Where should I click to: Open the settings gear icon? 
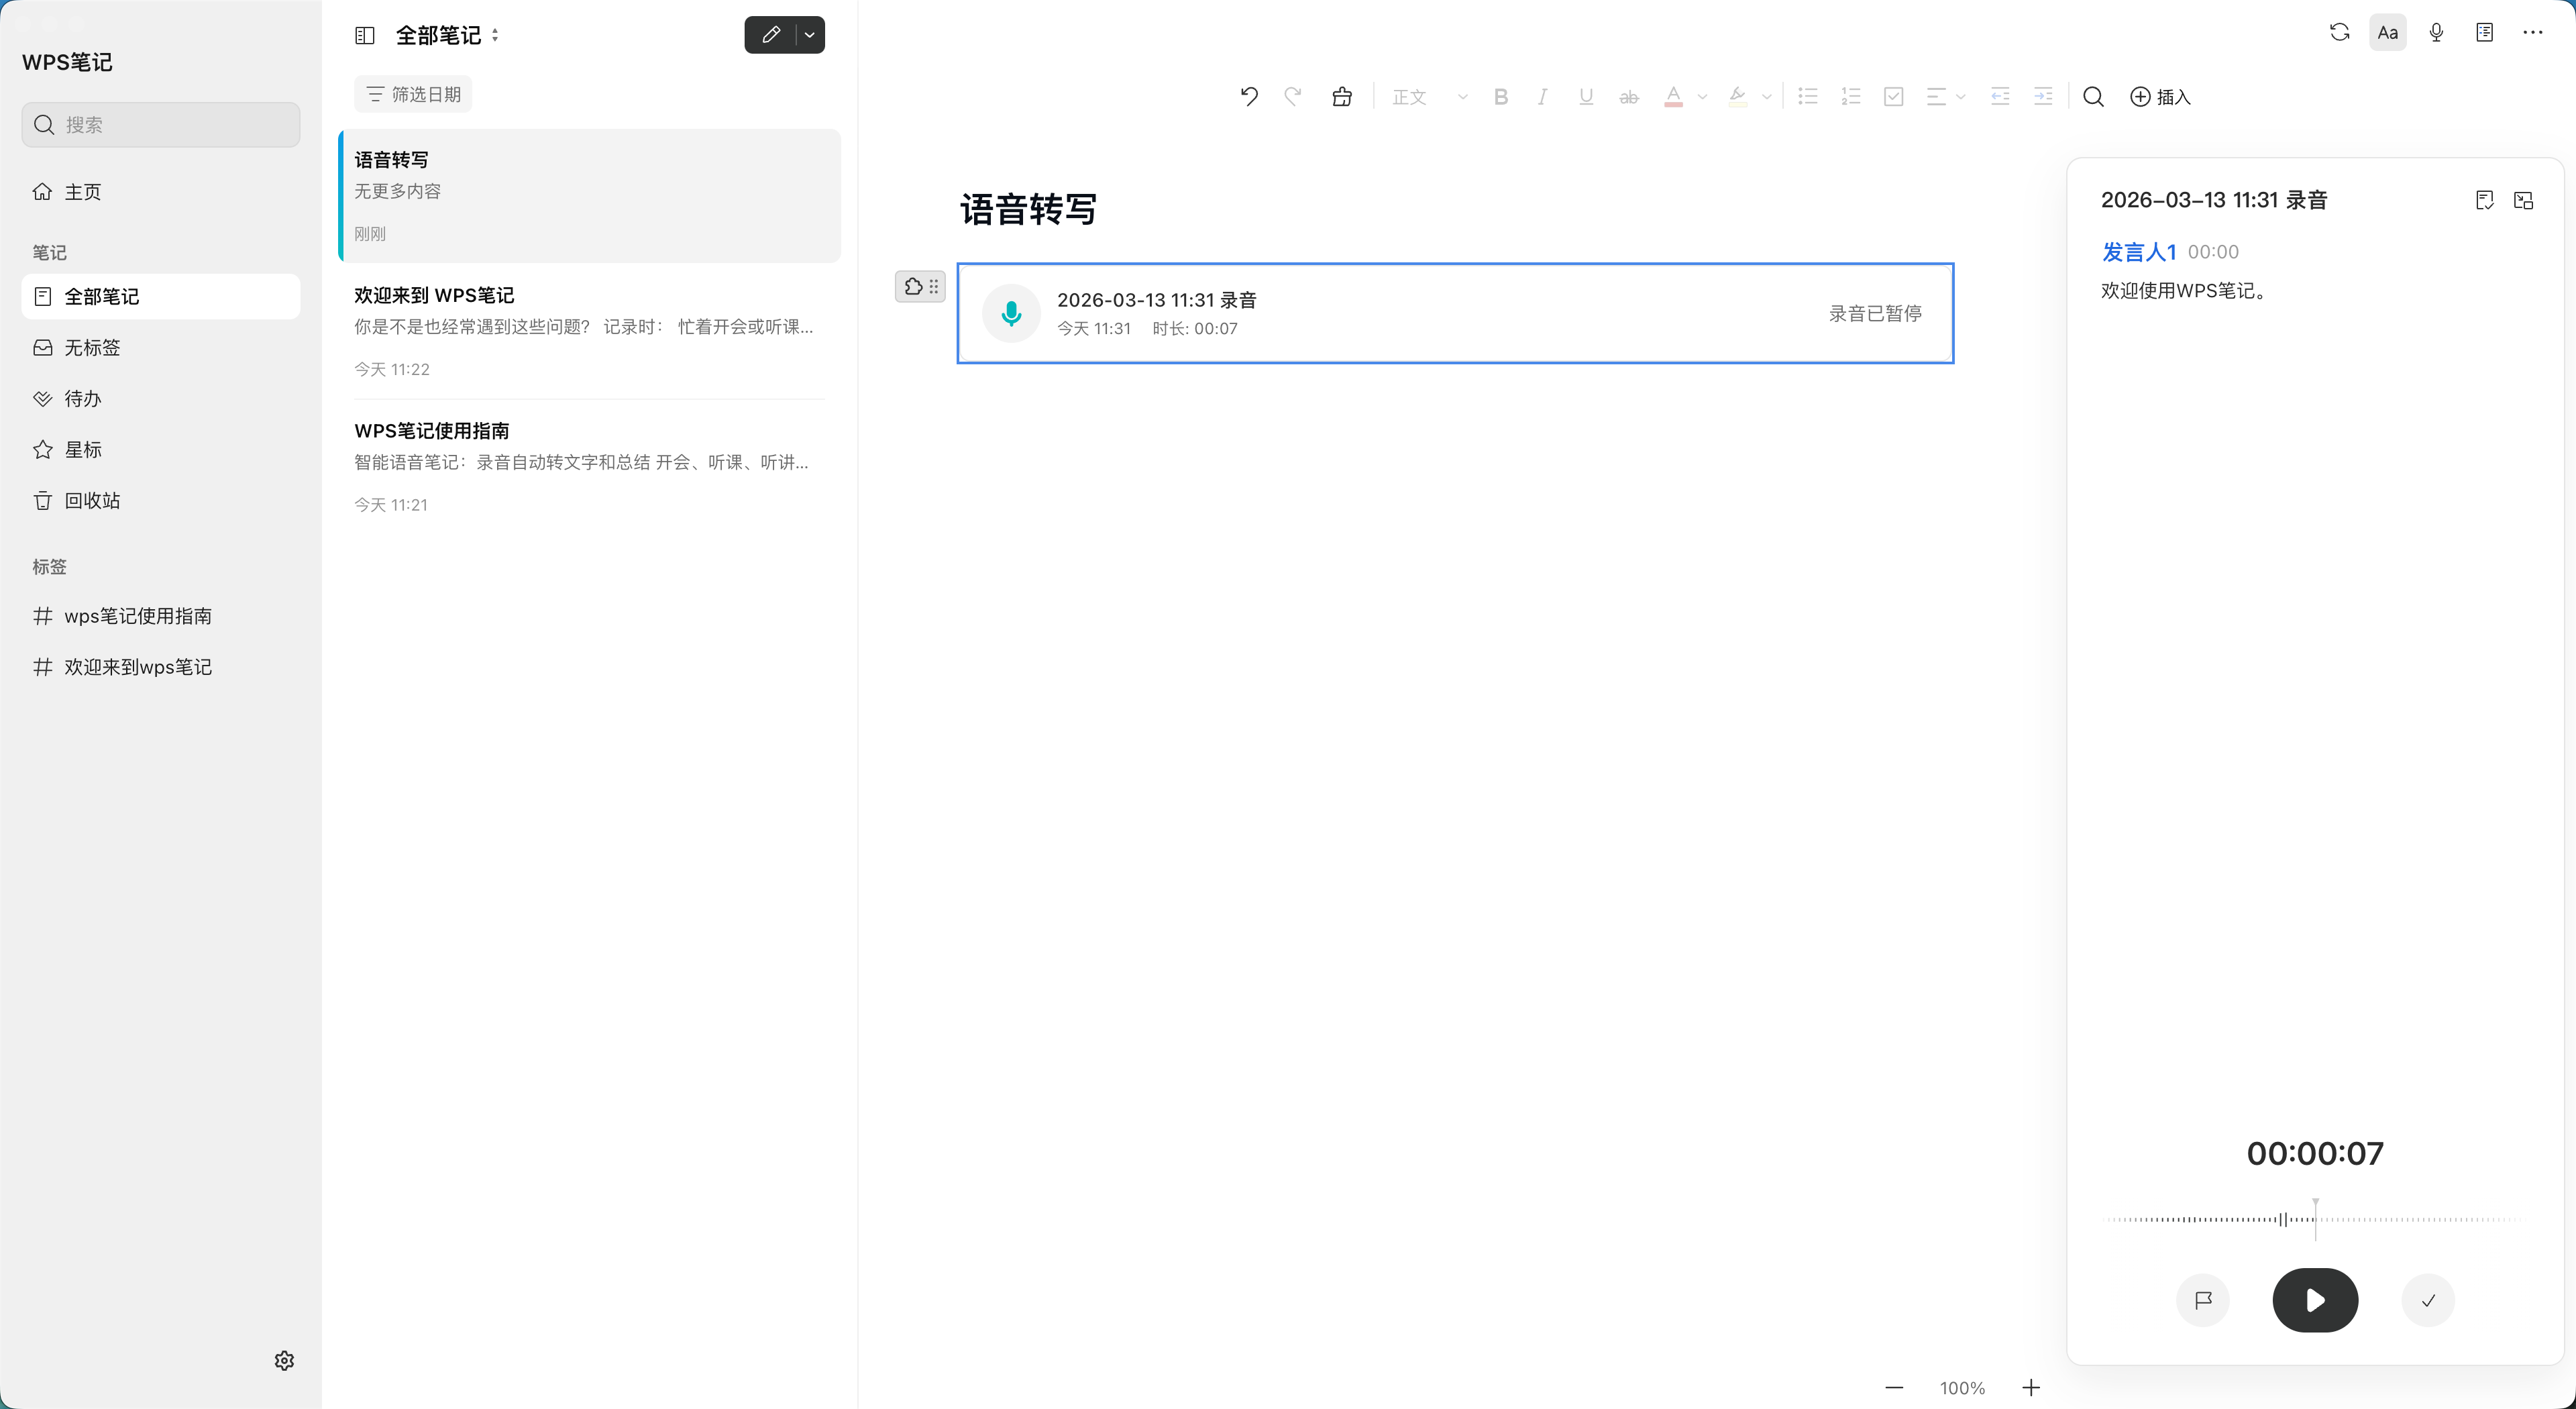click(284, 1360)
